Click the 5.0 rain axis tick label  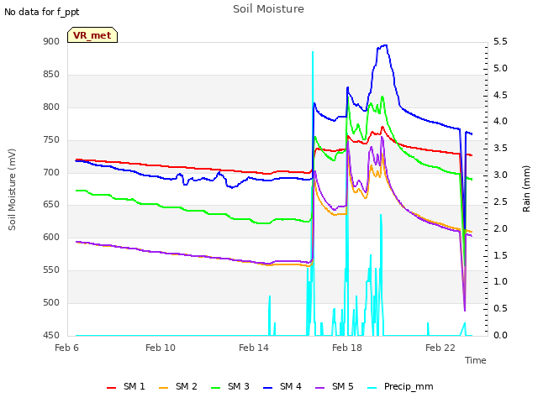[x=500, y=69]
